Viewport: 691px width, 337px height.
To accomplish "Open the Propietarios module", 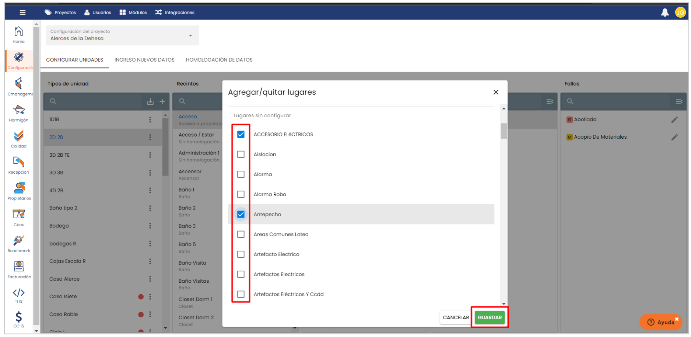I will pos(19,191).
